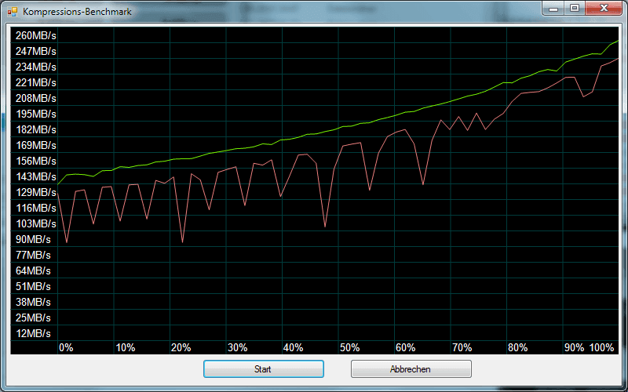628x392 pixels.
Task: Click the 247MB/s axis label
Action: [x=35, y=52]
